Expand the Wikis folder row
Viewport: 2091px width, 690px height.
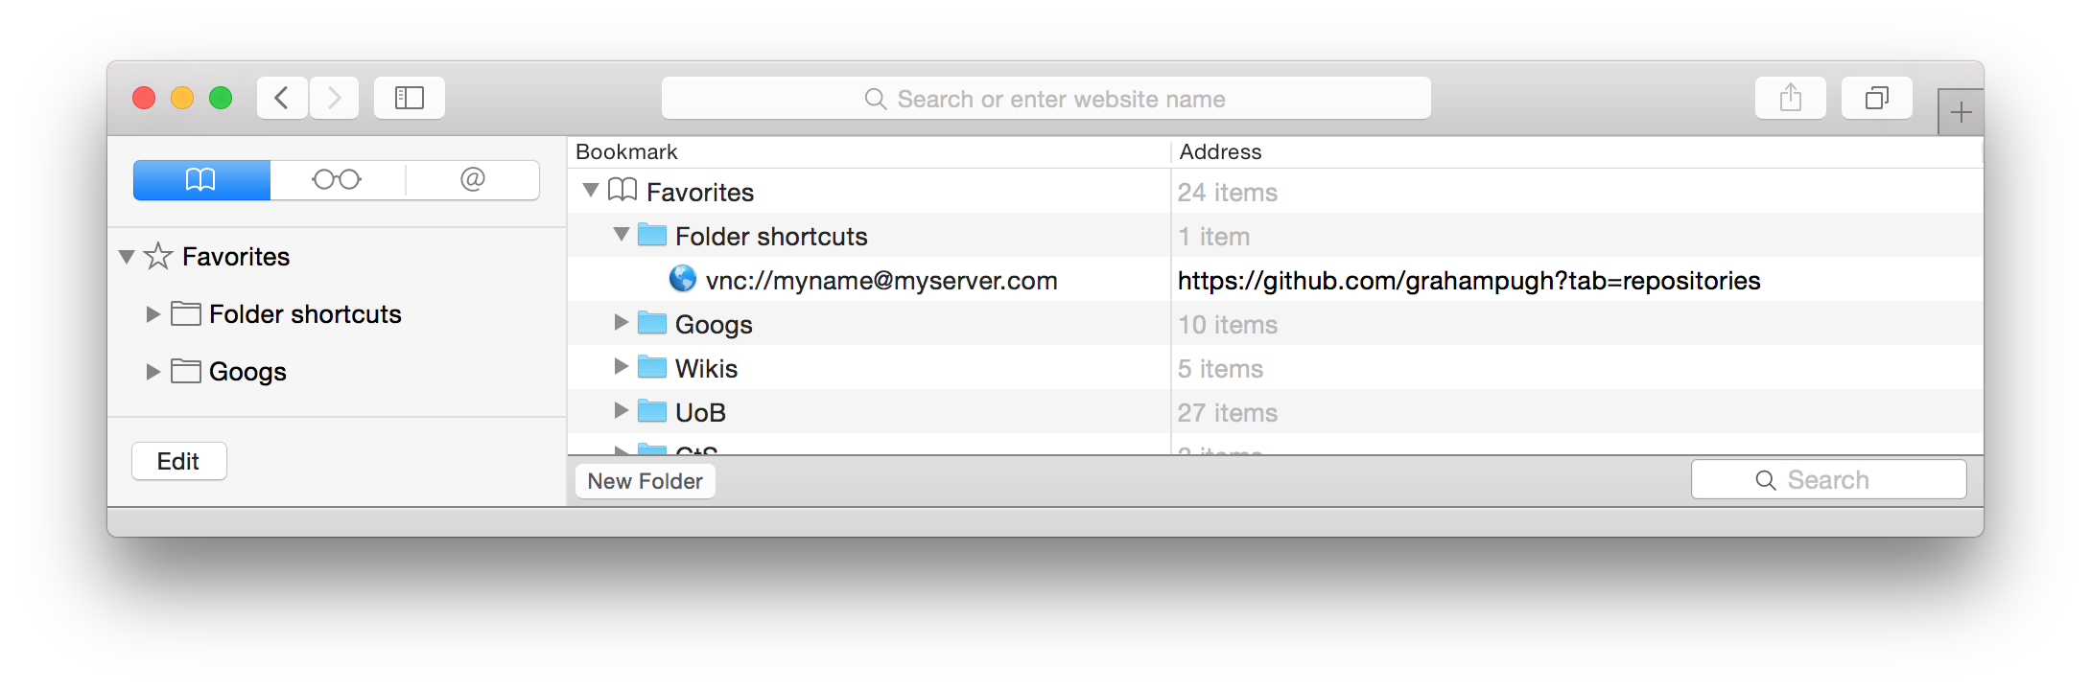point(621,367)
